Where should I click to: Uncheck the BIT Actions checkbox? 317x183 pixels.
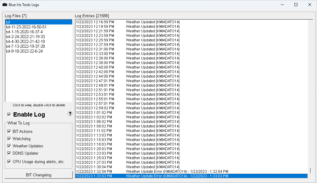[9, 131]
